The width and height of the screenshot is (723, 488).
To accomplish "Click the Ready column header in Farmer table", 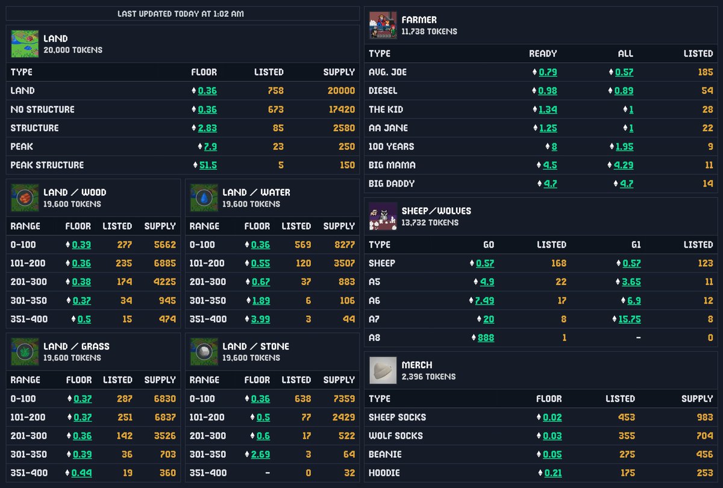I will (542, 54).
